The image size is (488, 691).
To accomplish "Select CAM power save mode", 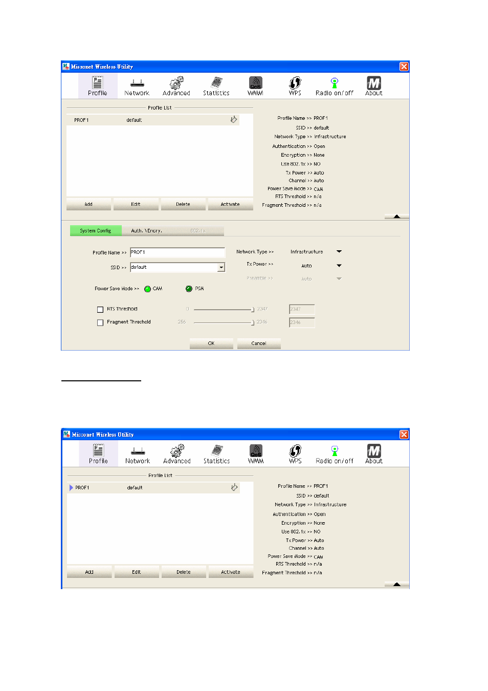I will pyautogui.click(x=147, y=289).
